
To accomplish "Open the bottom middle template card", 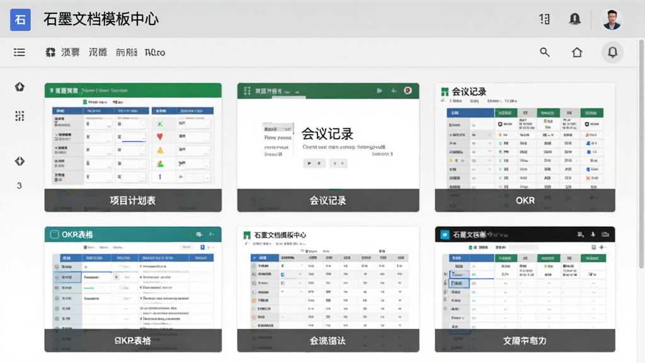I will (x=328, y=289).
